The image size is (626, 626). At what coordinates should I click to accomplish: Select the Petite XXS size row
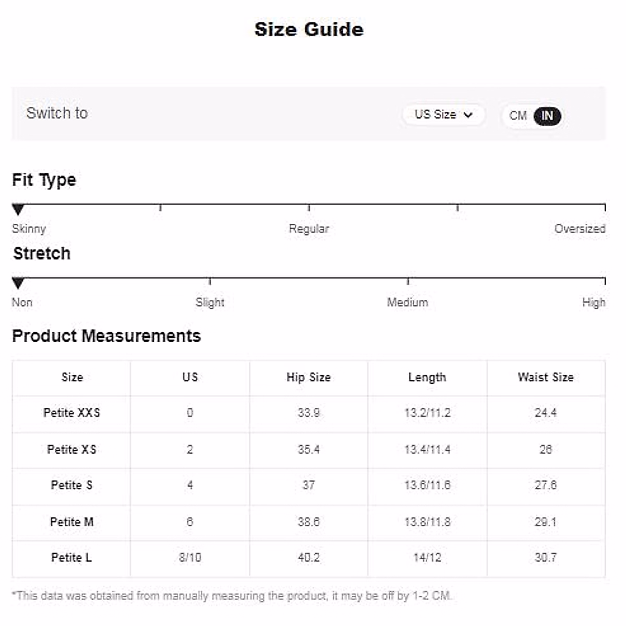(71, 413)
